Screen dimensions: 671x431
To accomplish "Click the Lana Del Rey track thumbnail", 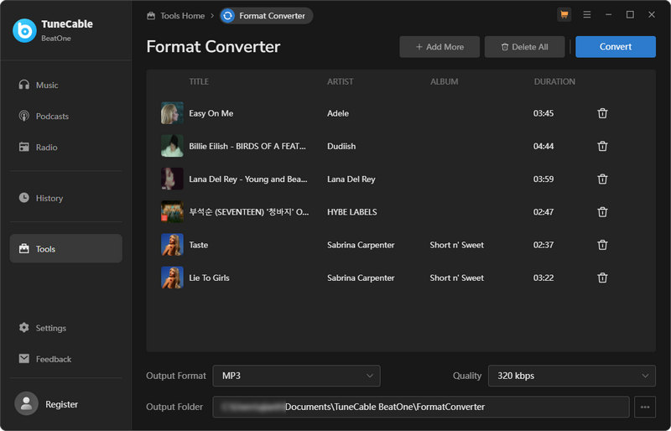I will point(172,179).
